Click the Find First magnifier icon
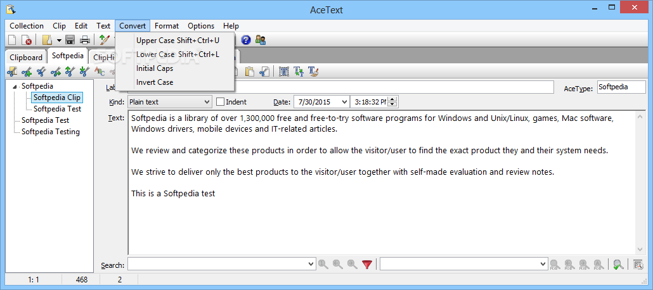Viewport: 653px width, 290px height. (x=323, y=264)
